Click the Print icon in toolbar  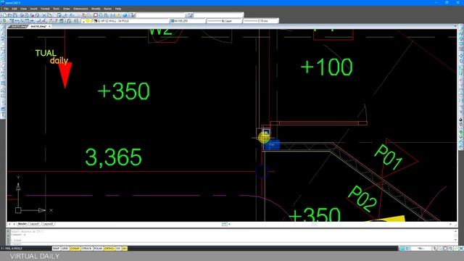pos(21,15)
